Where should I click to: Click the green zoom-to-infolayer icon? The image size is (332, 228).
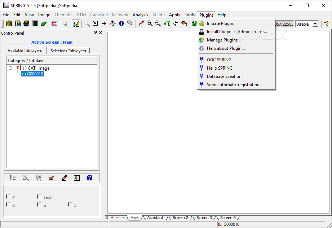coord(167,23)
